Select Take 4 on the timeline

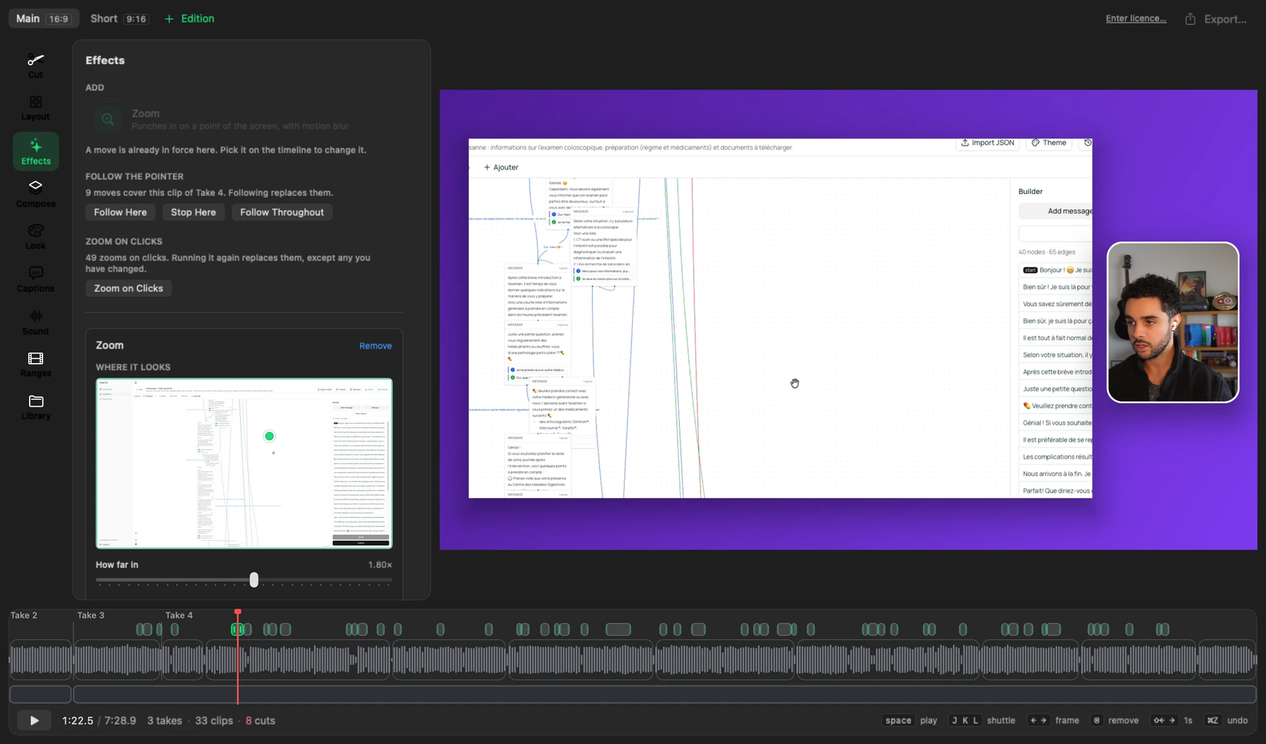point(179,615)
